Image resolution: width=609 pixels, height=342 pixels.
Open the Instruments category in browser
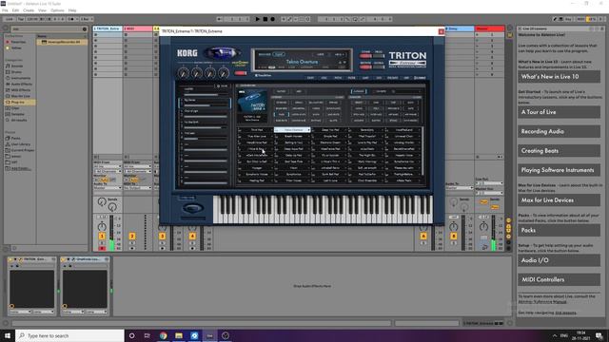[x=21, y=78]
